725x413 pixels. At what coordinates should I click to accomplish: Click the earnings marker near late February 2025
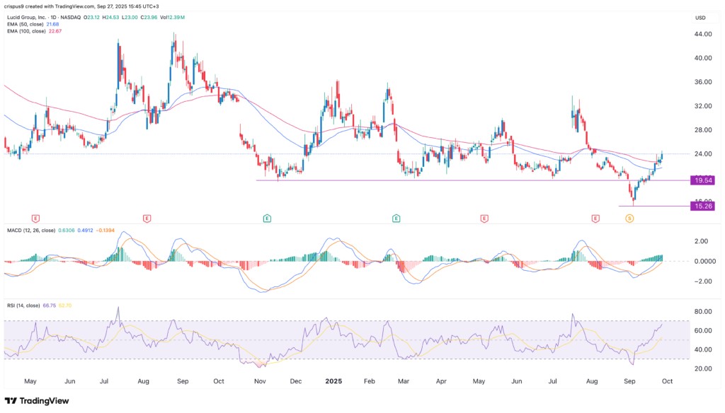[x=396, y=219]
